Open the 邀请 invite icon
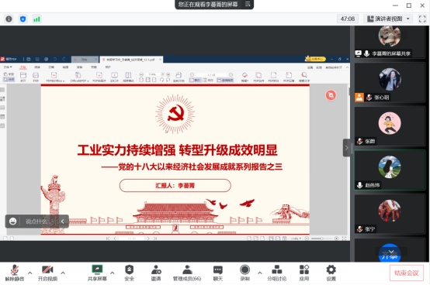This screenshot has height=285, width=430. 156,273
